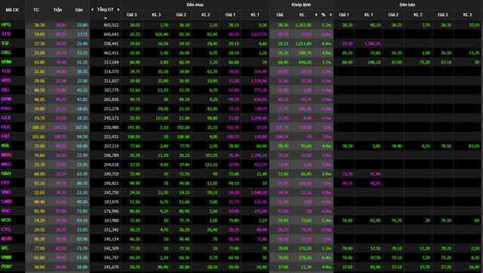This screenshot has width=483, height=273.
Task: Open NKG stock ticker
Action: pos(6,164)
